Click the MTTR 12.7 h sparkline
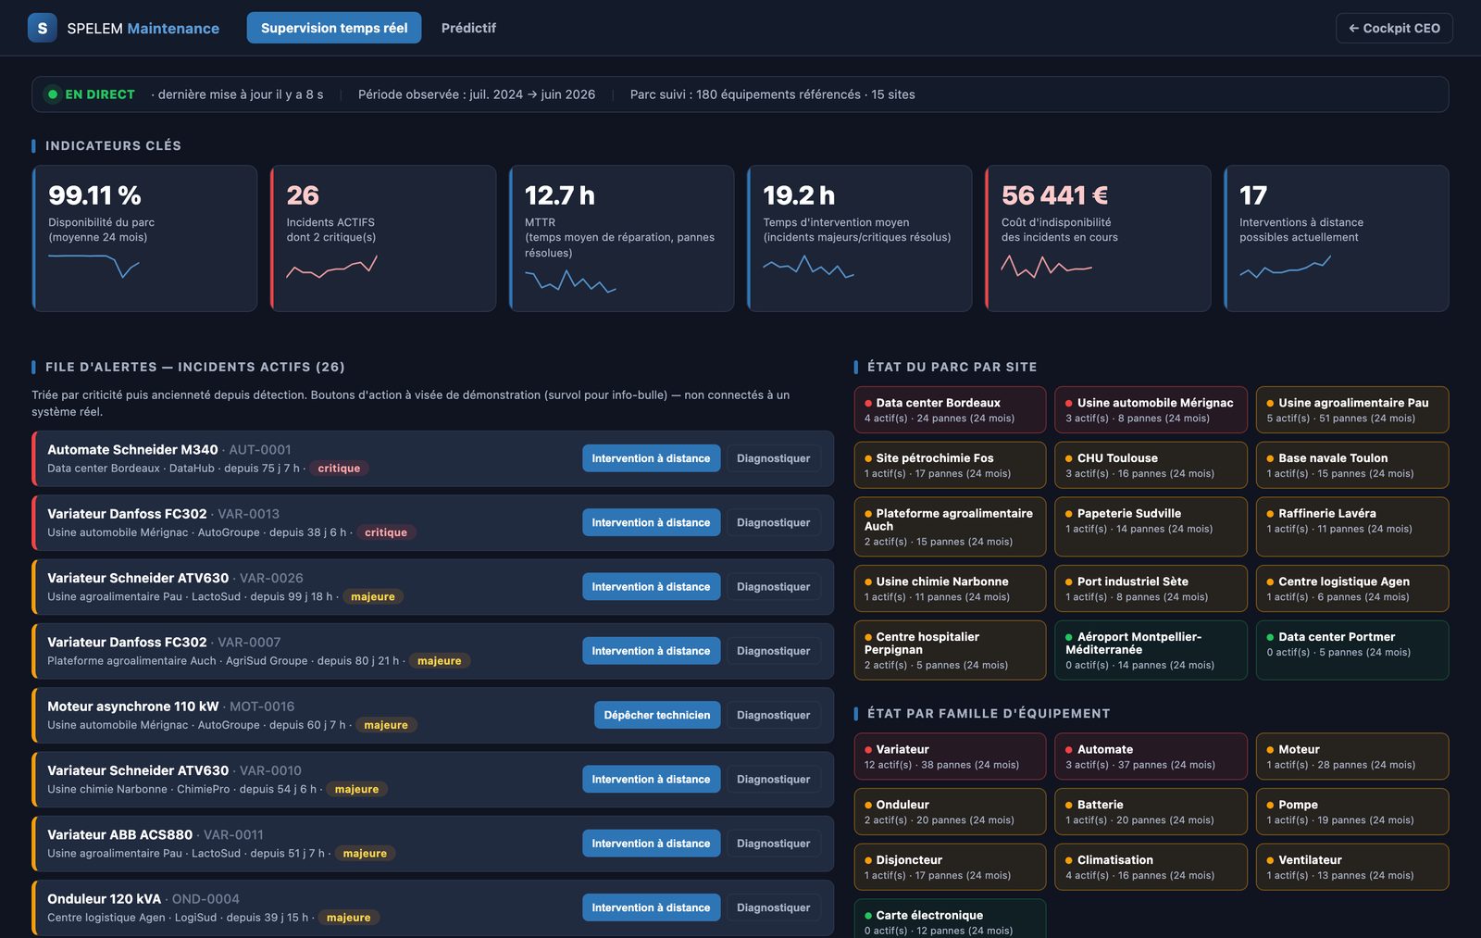The width and height of the screenshot is (1481, 938). (570, 281)
